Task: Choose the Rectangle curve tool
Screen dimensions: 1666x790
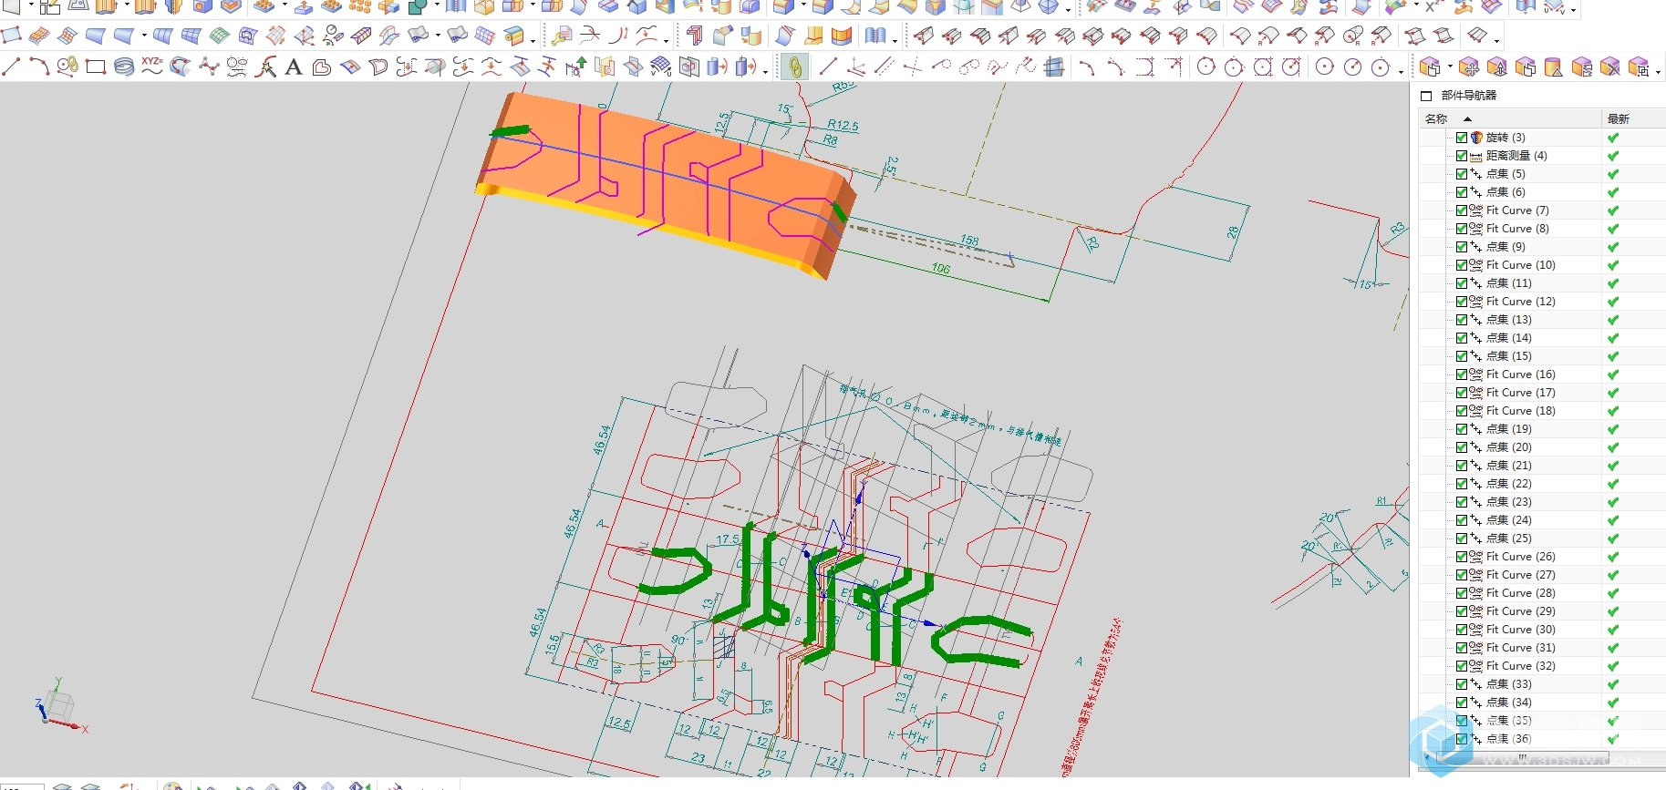Action: click(x=96, y=67)
